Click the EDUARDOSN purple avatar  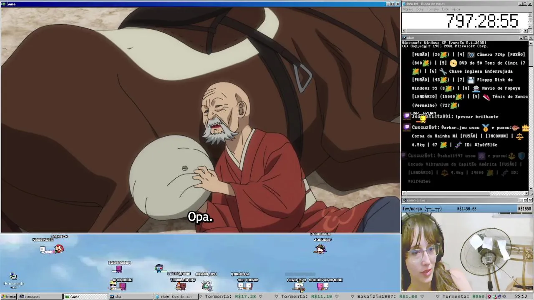(119, 269)
